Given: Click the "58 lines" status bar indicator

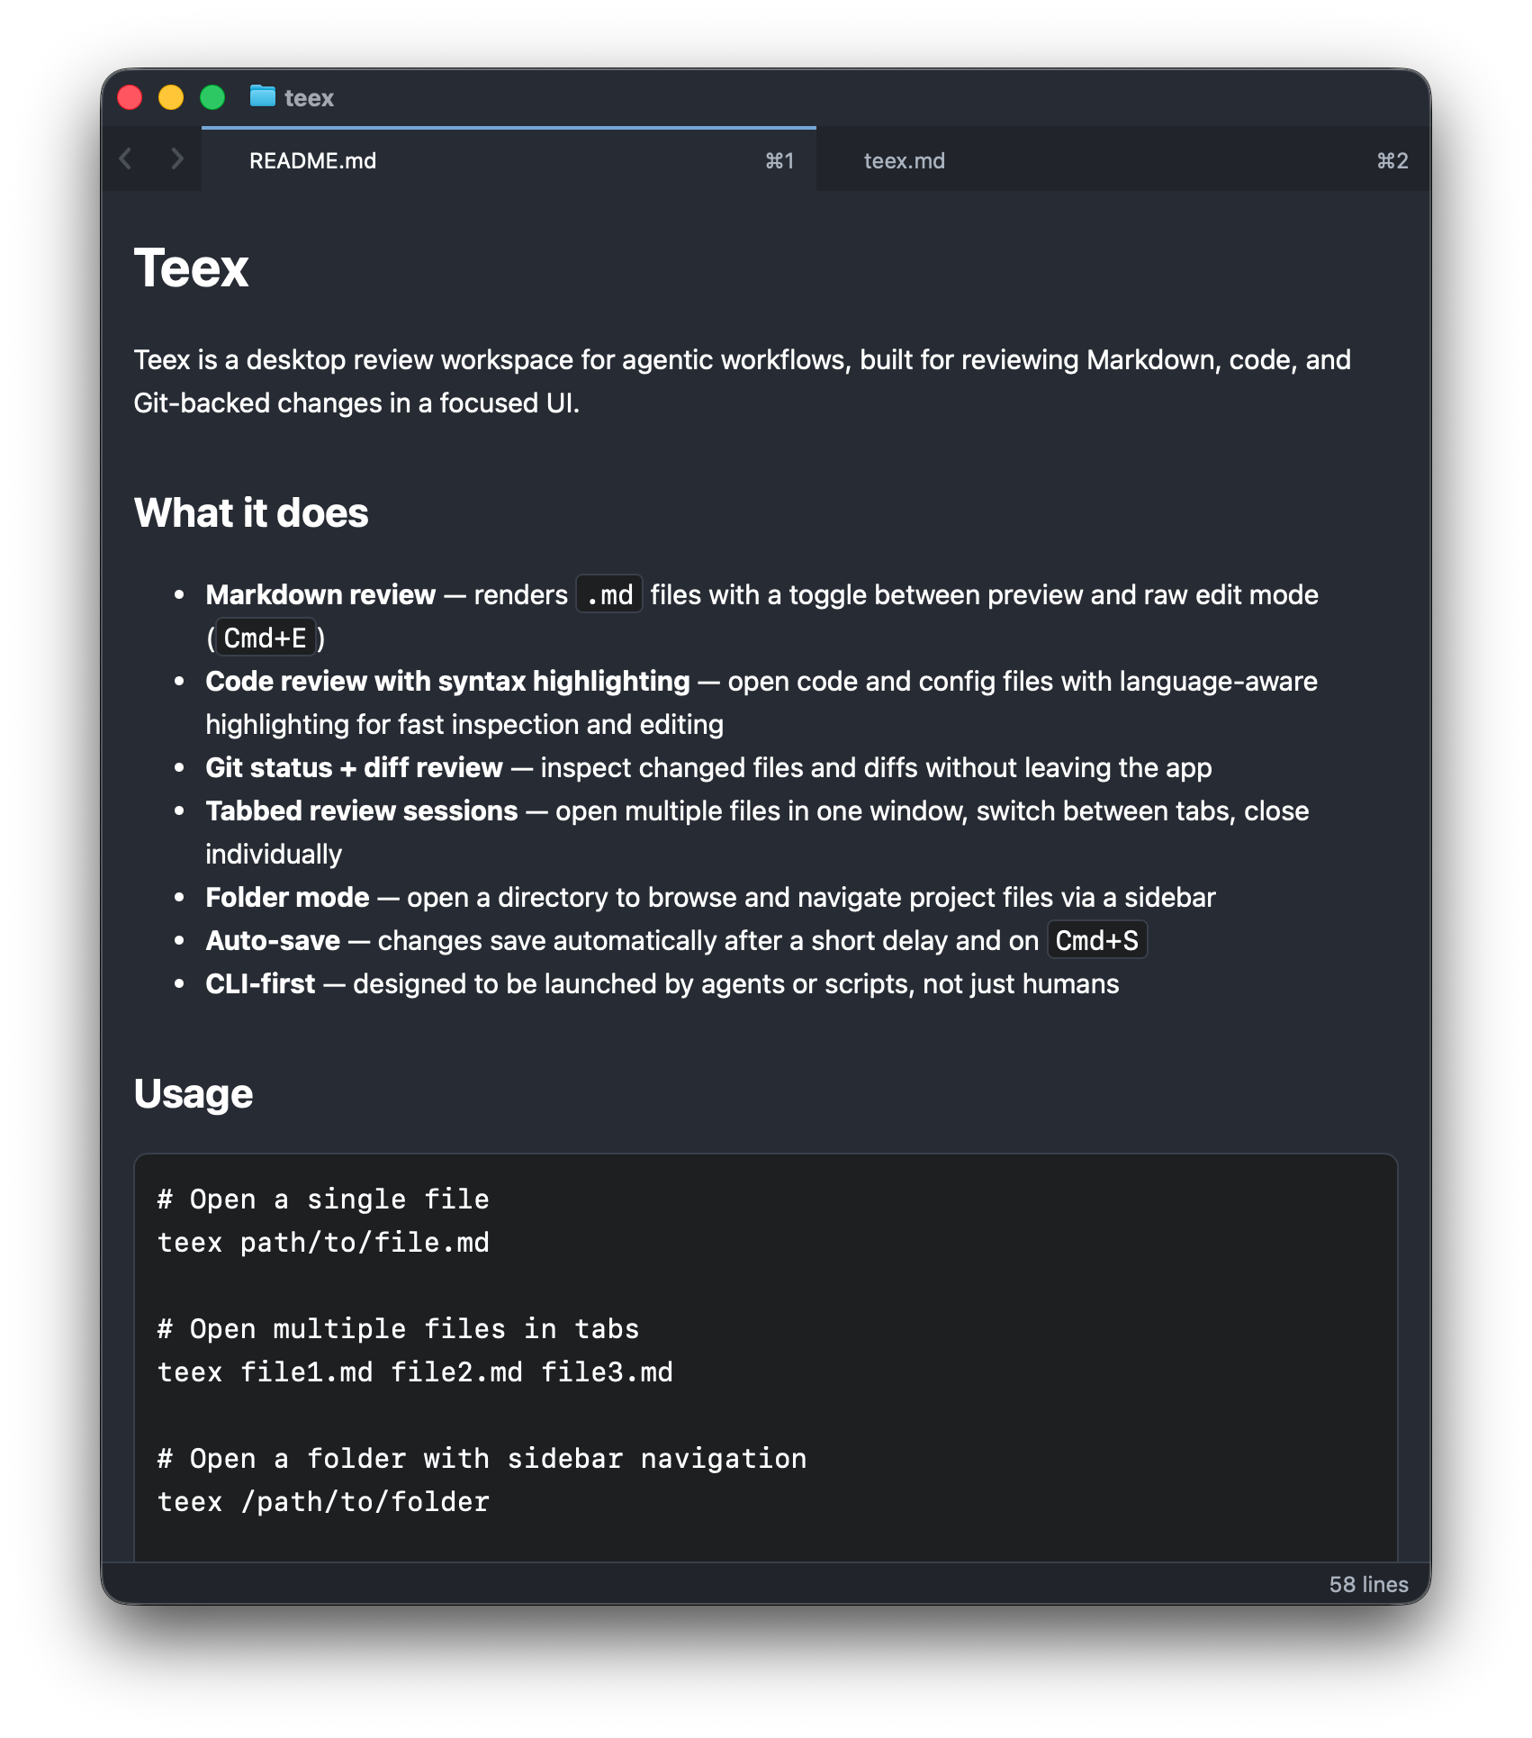Looking at the screenshot, I should [x=1368, y=1585].
